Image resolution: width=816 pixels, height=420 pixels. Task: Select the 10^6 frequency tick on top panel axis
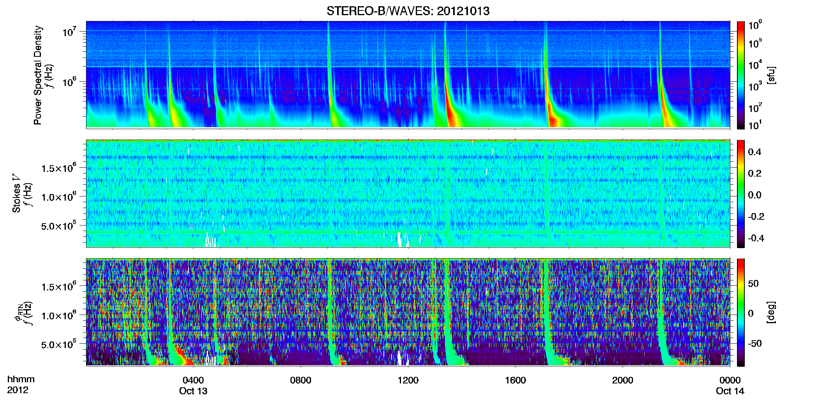70,82
